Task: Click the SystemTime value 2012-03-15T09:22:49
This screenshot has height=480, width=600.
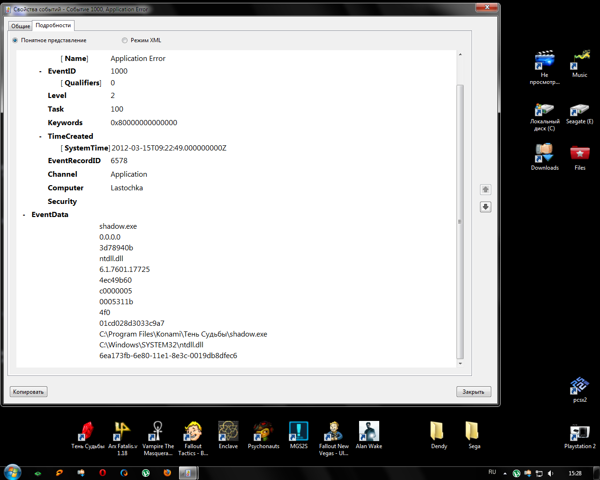Action: (x=169, y=148)
